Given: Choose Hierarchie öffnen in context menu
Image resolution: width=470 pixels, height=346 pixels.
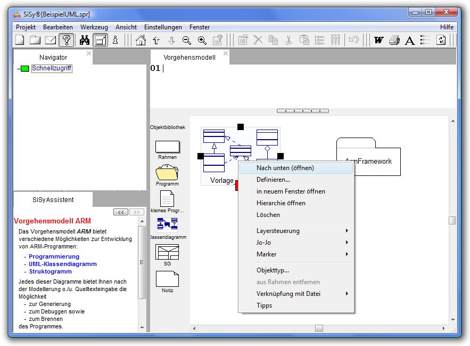Looking at the screenshot, I should pyautogui.click(x=296, y=203).
